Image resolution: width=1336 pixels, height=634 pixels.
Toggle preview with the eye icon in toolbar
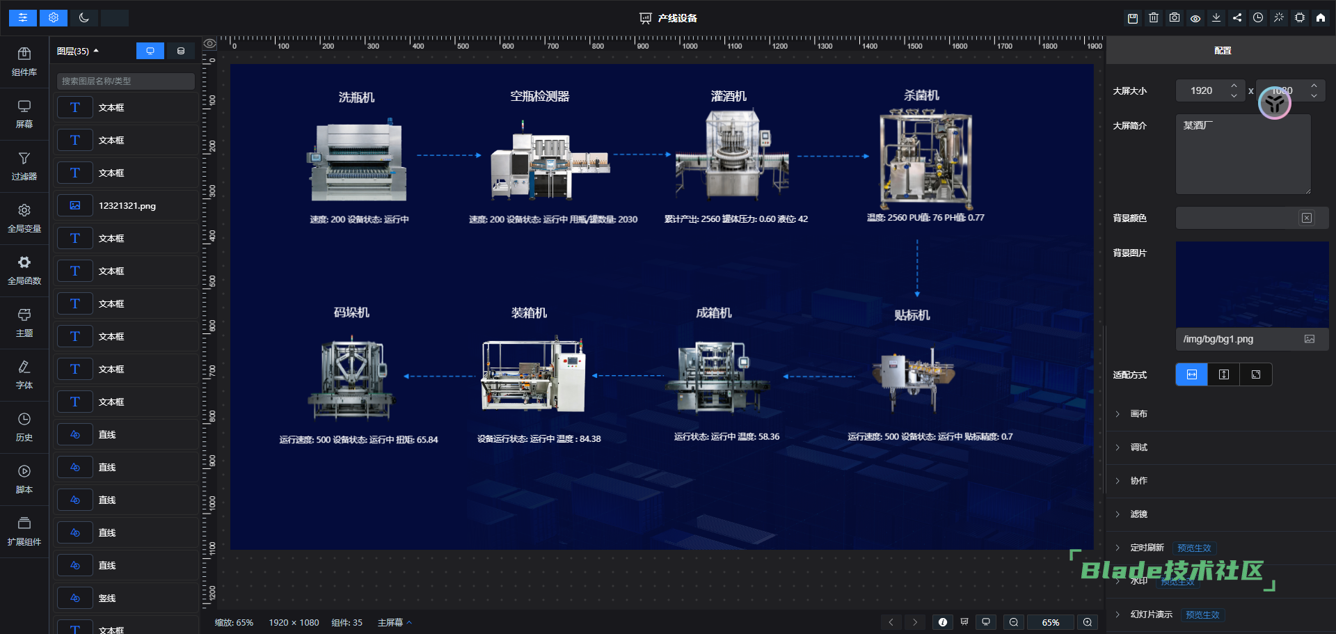pyautogui.click(x=1195, y=18)
